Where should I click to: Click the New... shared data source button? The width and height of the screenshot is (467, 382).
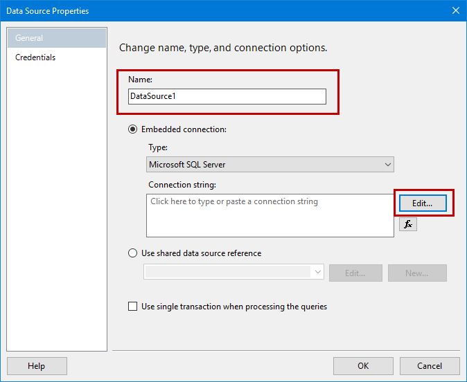[417, 273]
